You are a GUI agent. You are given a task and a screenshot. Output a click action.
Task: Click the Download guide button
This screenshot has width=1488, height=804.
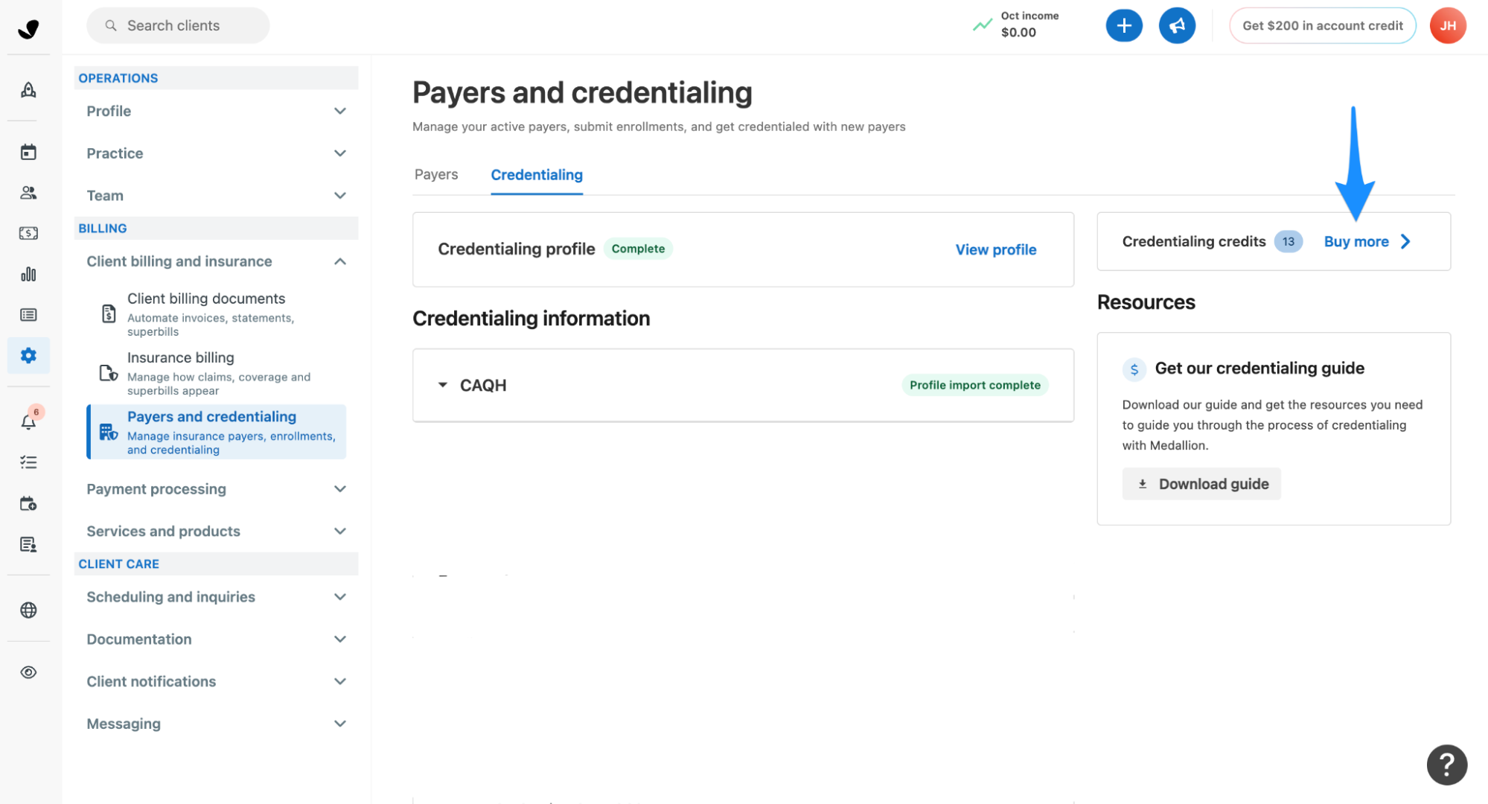(x=1201, y=484)
